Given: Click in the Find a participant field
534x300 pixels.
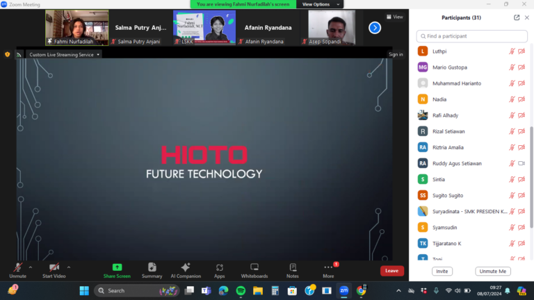Looking at the screenshot, I should tap(471, 36).
